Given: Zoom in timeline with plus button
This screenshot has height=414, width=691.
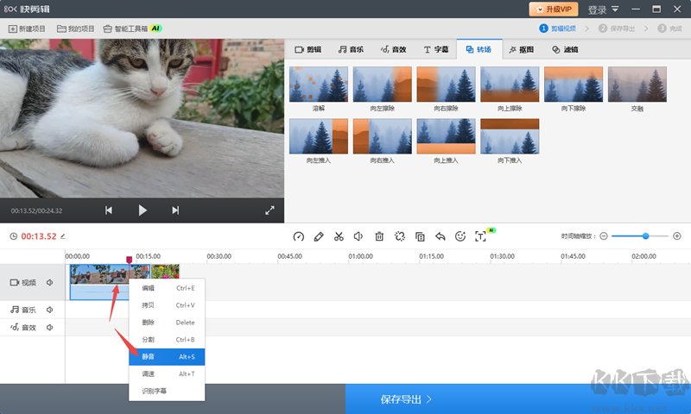Looking at the screenshot, I should (x=677, y=236).
